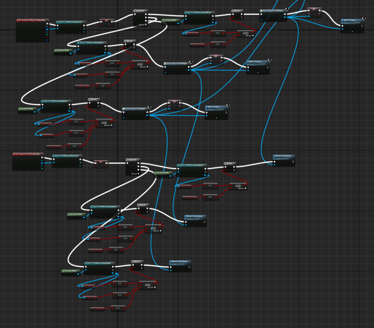Select the SET node after End Overlap's cast node
This screenshot has height=328, width=374.
coord(101,163)
